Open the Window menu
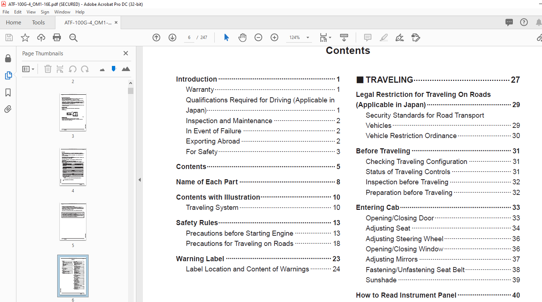 click(62, 12)
